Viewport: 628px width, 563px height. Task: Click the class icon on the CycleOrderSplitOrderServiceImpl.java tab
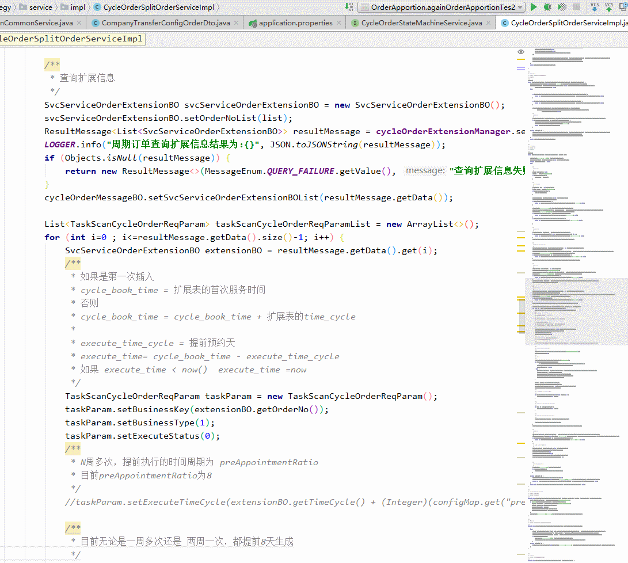pos(505,23)
